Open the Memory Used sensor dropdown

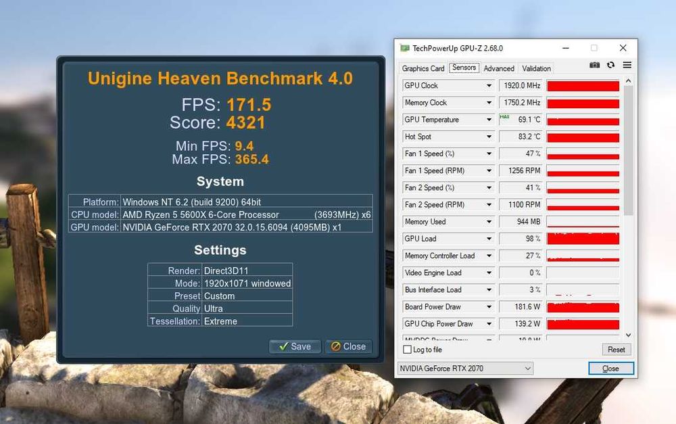click(x=489, y=222)
